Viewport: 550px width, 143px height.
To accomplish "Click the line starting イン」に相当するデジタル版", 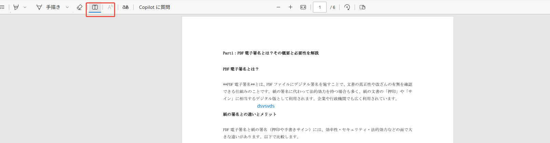I will (x=311, y=99).
